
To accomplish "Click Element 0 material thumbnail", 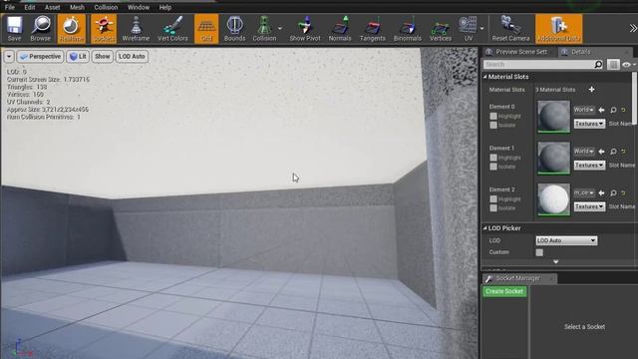I will tap(554, 117).
